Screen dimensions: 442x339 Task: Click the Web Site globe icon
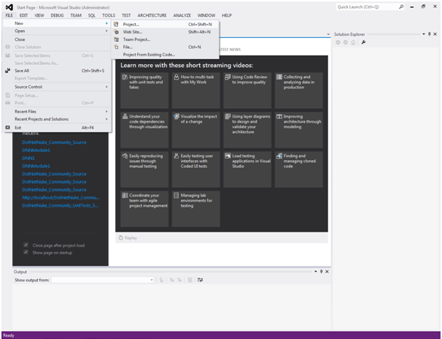[116, 32]
